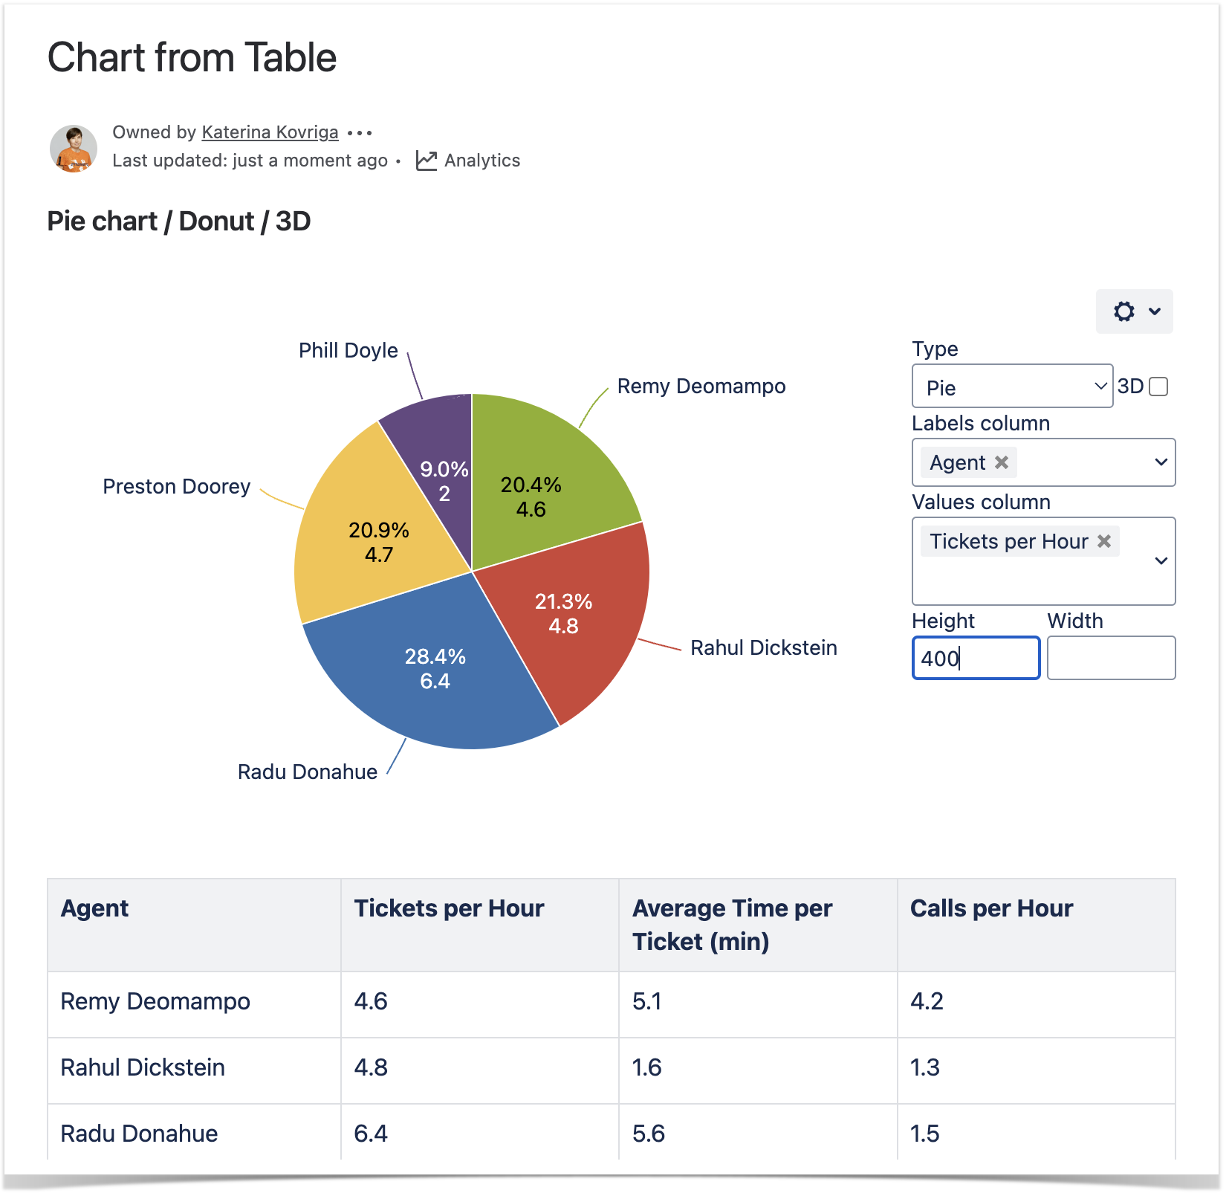Expand the Labels column dropdown arrow
This screenshot has height=1196, width=1229.
[x=1161, y=462]
